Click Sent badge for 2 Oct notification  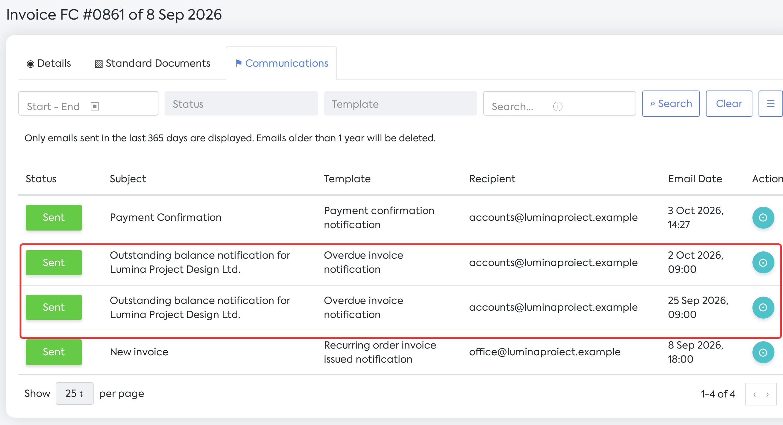pos(54,263)
